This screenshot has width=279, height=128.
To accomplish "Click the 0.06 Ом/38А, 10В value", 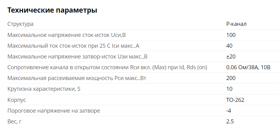I will [248, 67].
